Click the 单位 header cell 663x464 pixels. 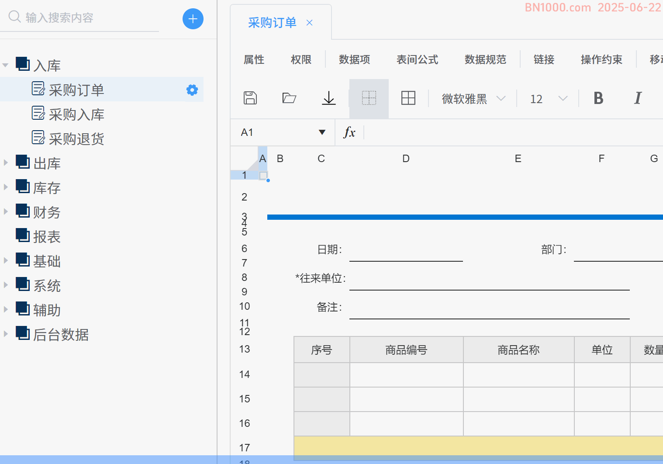coord(602,350)
